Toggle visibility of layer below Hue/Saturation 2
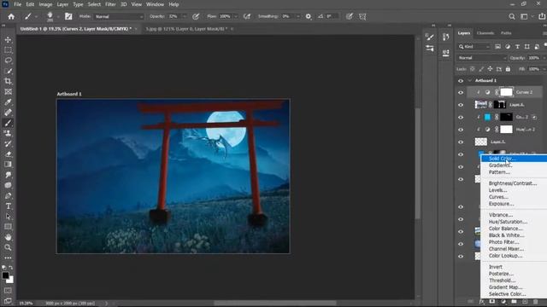This screenshot has height=307, width=547. 461,142
